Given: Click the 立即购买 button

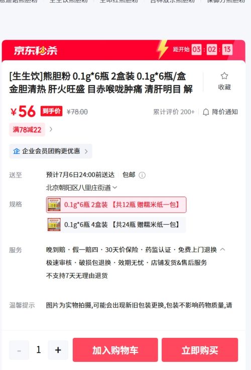Looking at the screenshot, I should tap(200, 350).
